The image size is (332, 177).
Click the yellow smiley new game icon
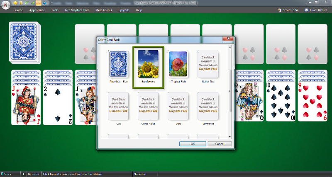coord(15,3)
